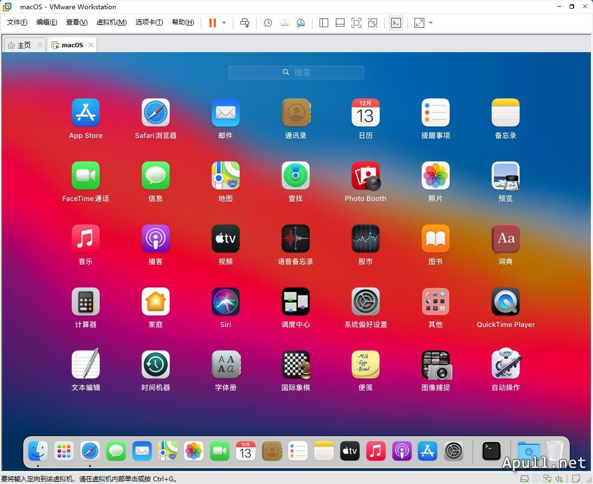This screenshot has height=484, width=593.
Task: Open 查找 Find My app
Action: [296, 175]
